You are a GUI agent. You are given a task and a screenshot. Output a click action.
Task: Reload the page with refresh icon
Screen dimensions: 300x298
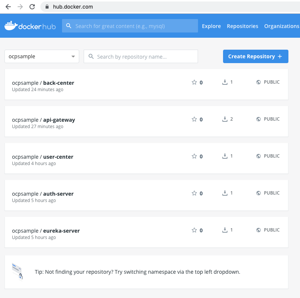(x=32, y=7)
